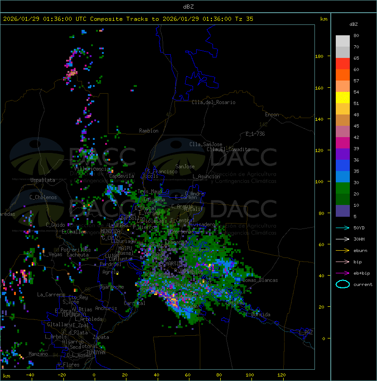Viewport: 377px width, 381px height.
Task: Click the 'Clla.El_Cavadito' map label
Action: click(228, 149)
